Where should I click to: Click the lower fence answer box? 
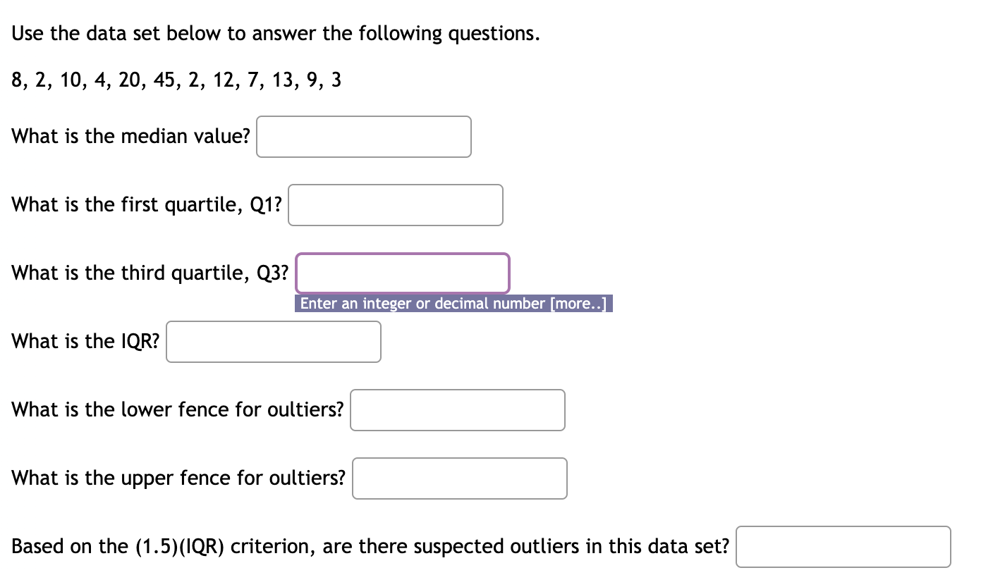[458, 410]
